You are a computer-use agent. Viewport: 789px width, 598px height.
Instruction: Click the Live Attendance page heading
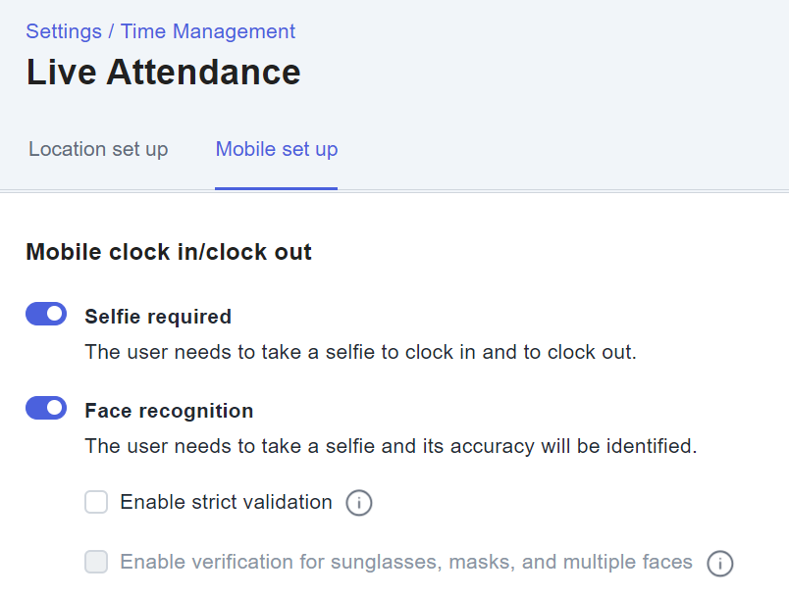point(164,72)
